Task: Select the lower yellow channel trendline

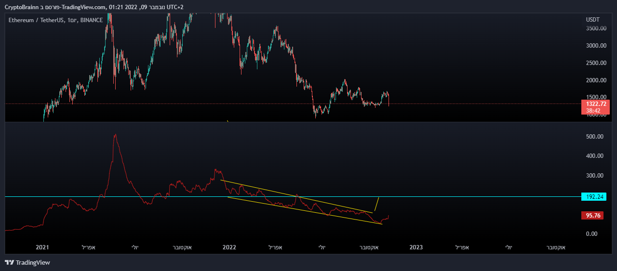Action: pyautogui.click(x=305, y=210)
